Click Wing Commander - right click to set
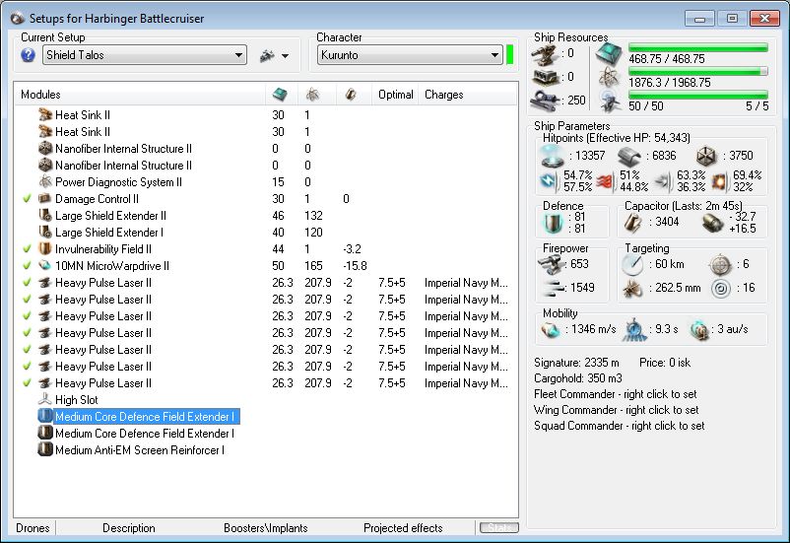The image size is (790, 543). [x=617, y=410]
